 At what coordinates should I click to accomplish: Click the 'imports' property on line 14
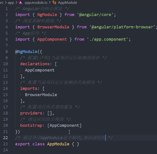click(29, 88)
